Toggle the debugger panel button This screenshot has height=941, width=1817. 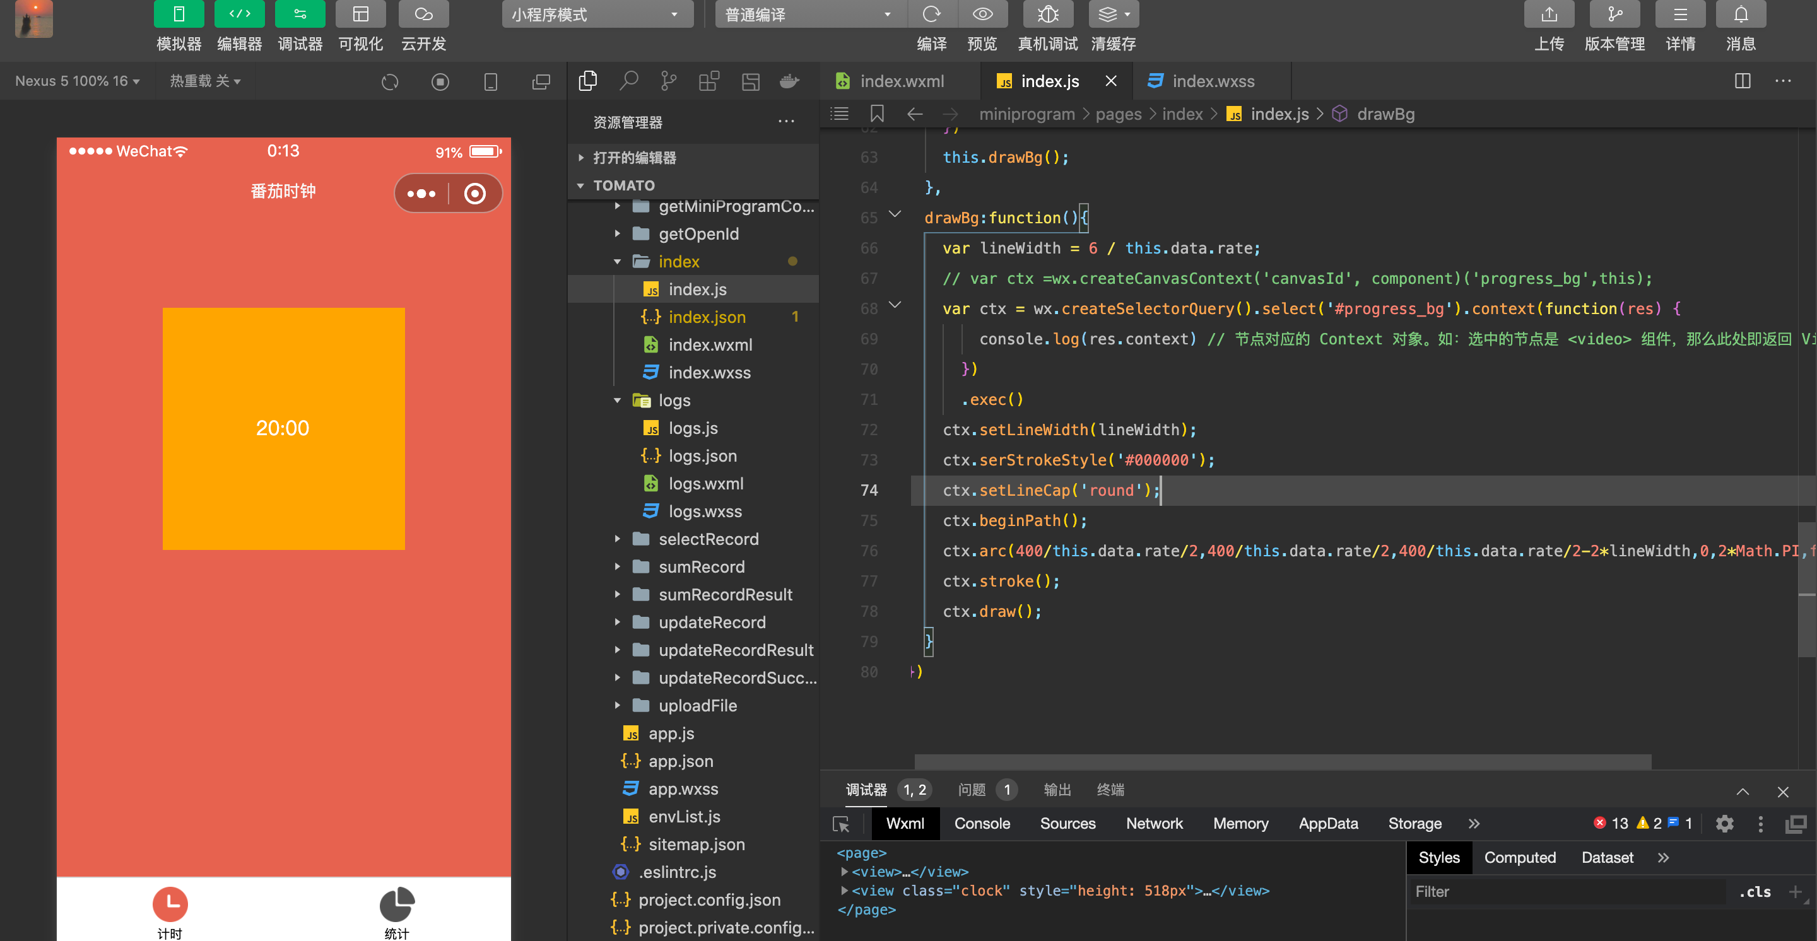click(300, 14)
